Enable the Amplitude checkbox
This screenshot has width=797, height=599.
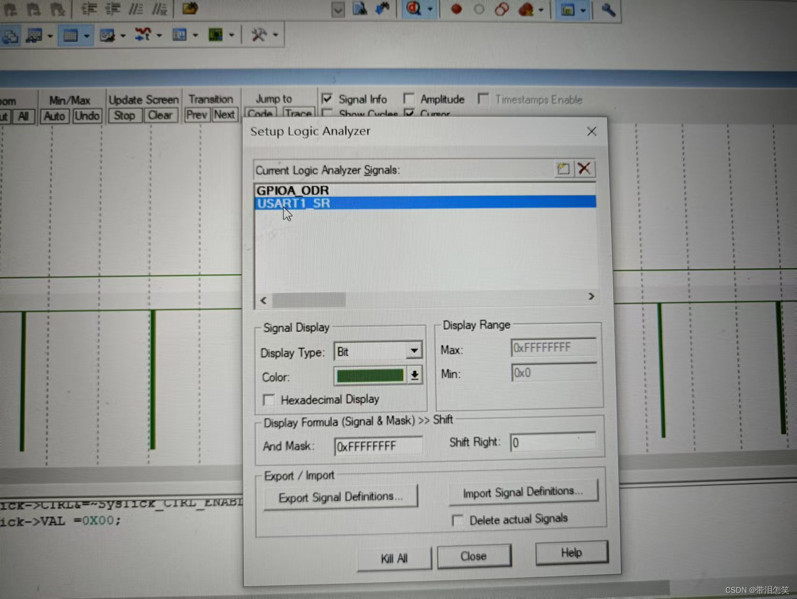point(408,98)
